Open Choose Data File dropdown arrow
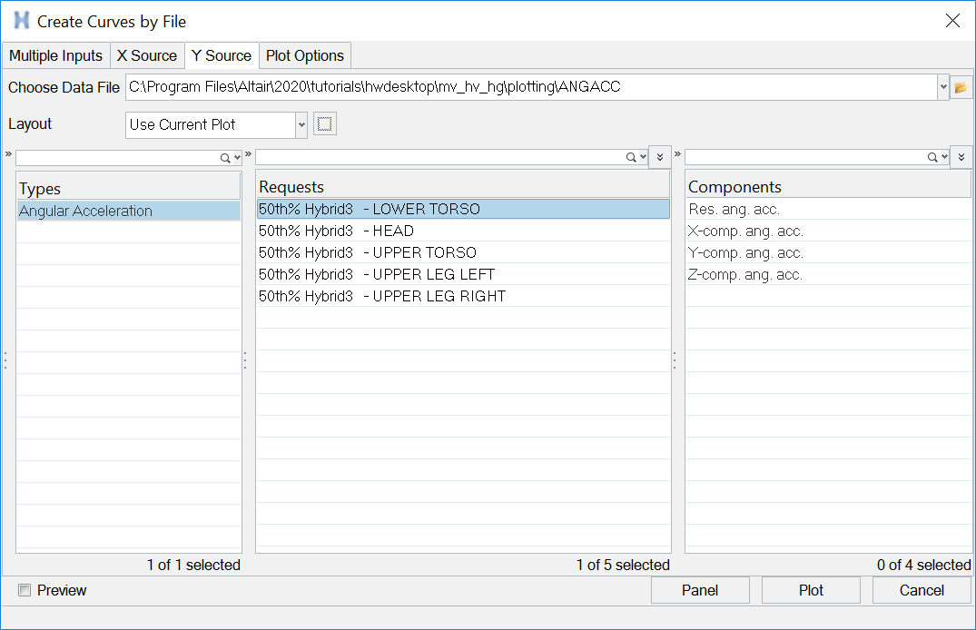The width and height of the screenshot is (976, 630). (x=943, y=87)
